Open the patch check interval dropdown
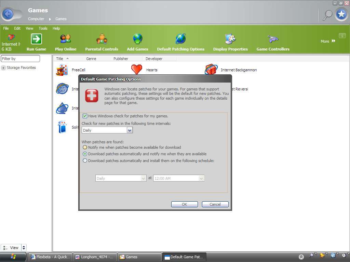 tap(130, 130)
